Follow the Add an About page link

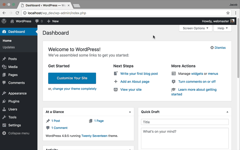coord(135,81)
